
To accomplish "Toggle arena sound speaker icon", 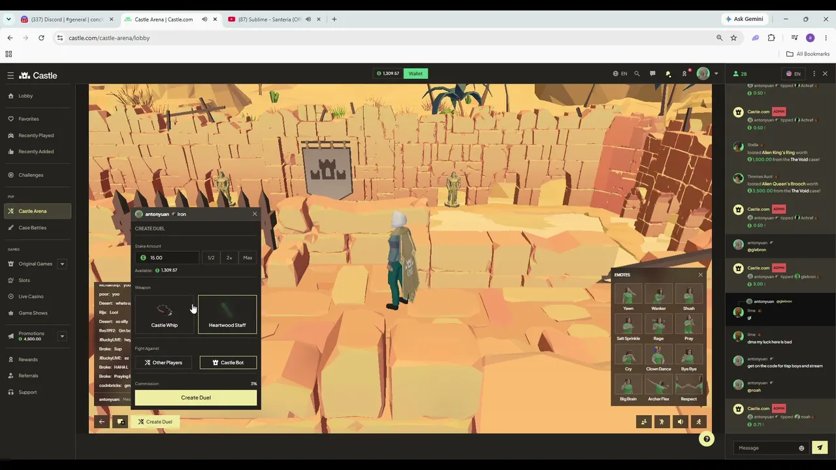I will (x=680, y=422).
